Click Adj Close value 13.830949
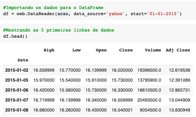 pyautogui.click(x=180, y=110)
